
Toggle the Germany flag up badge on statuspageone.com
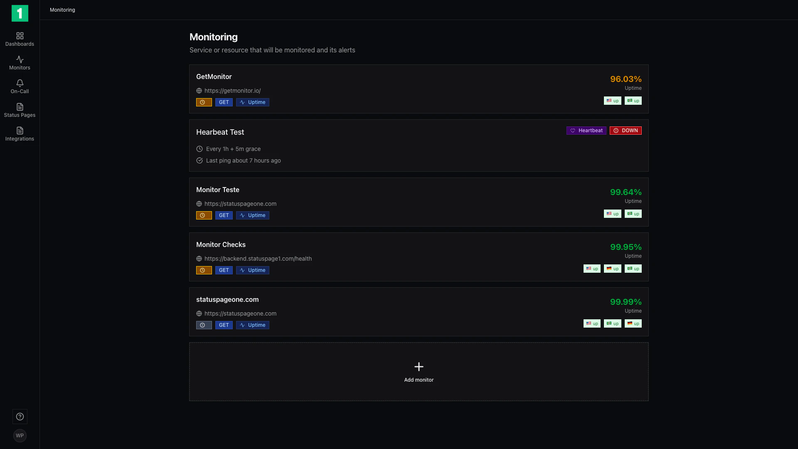(x=633, y=323)
